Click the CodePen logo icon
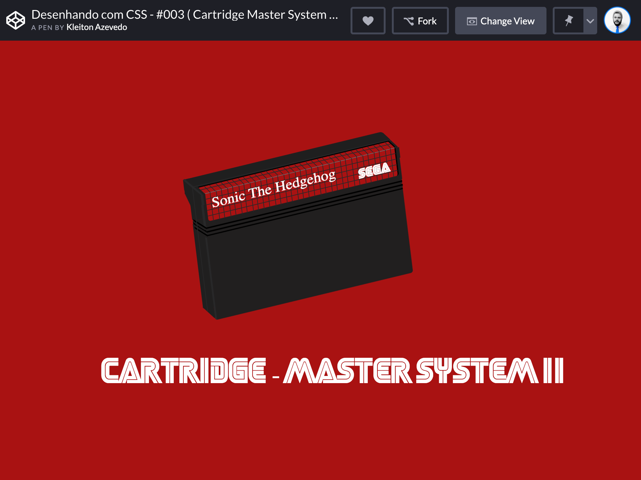 [16, 20]
